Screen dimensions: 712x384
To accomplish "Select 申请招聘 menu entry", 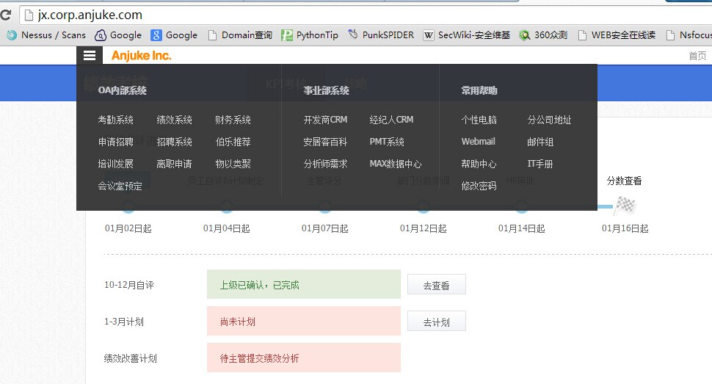I will coord(116,142).
